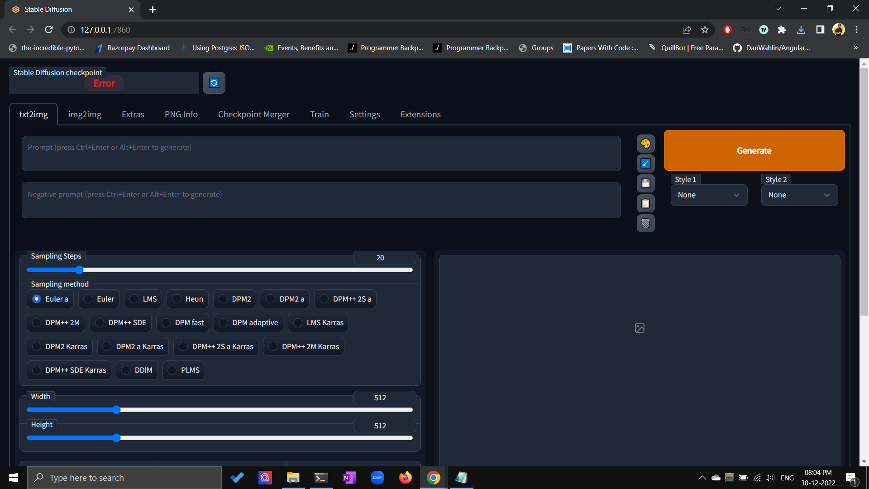Click the Generate button

754,150
